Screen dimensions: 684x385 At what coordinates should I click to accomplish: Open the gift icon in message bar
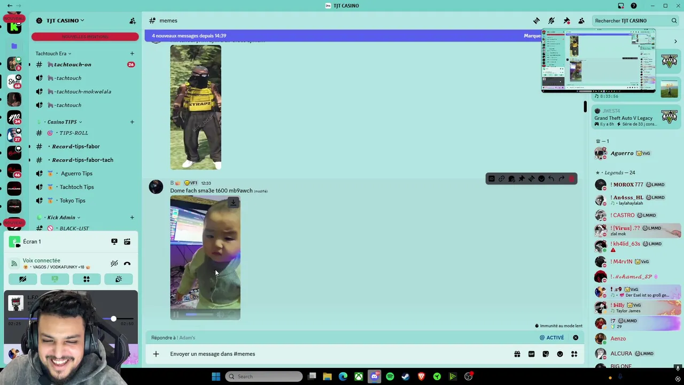pos(517,354)
